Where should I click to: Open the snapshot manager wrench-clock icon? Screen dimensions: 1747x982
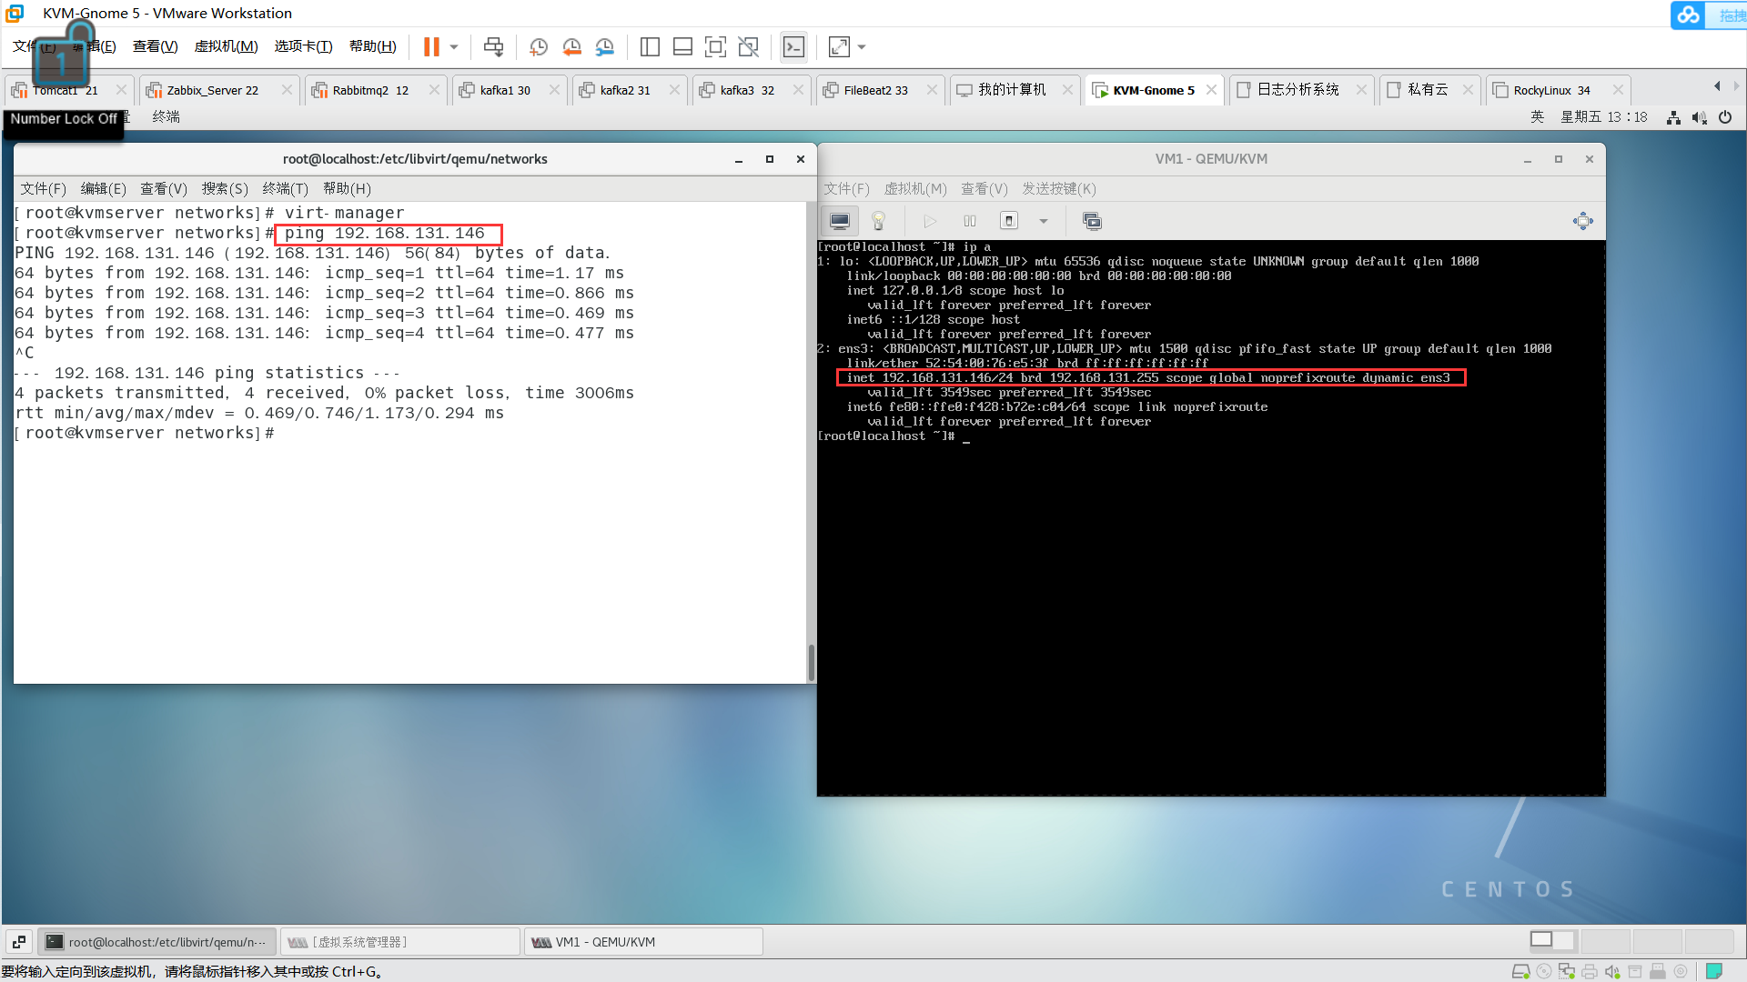tap(604, 47)
